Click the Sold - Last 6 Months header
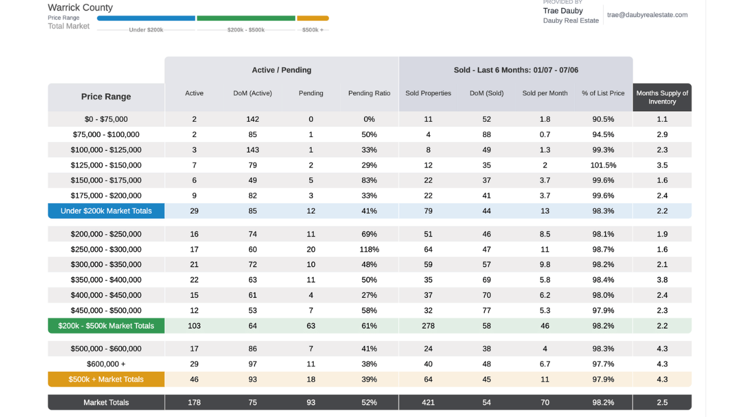 pos(516,70)
